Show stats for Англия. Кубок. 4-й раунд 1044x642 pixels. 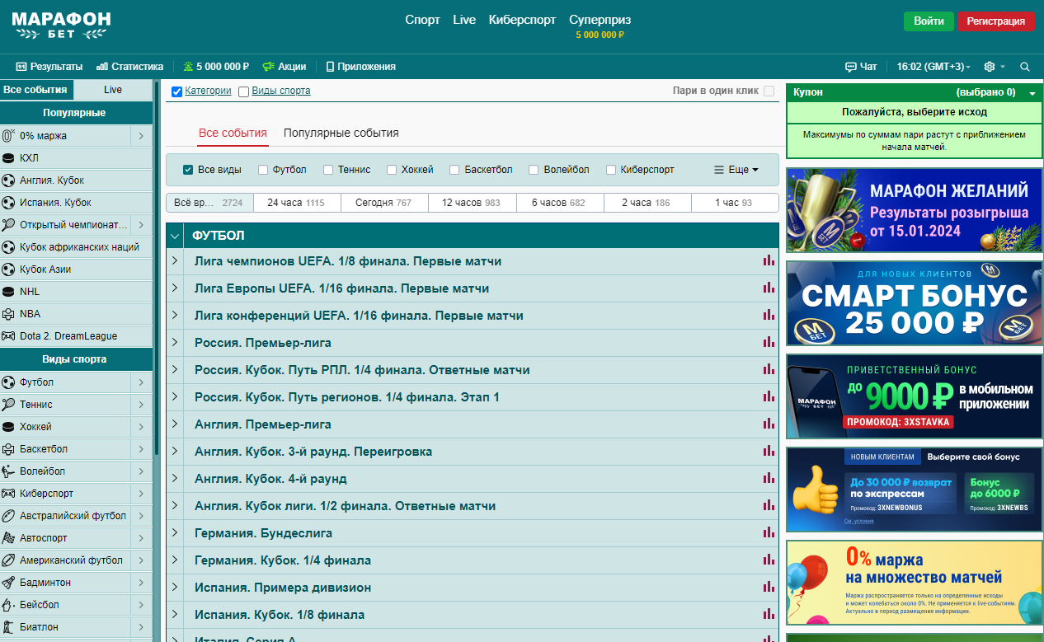(769, 479)
